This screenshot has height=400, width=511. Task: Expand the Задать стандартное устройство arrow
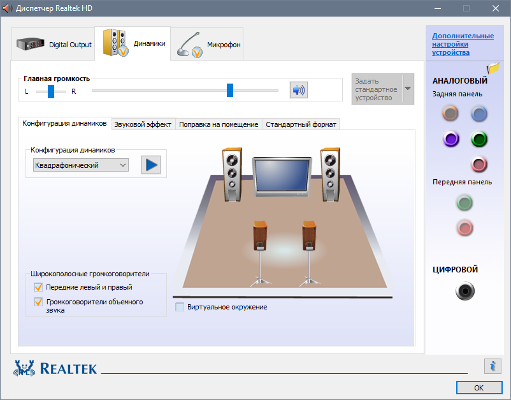click(x=408, y=89)
